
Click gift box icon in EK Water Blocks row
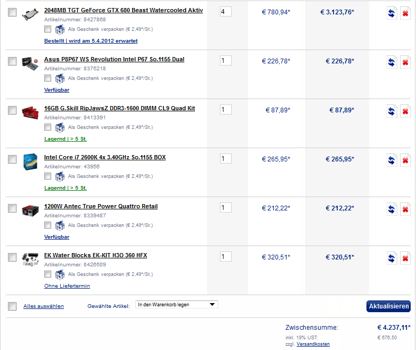click(x=60, y=275)
